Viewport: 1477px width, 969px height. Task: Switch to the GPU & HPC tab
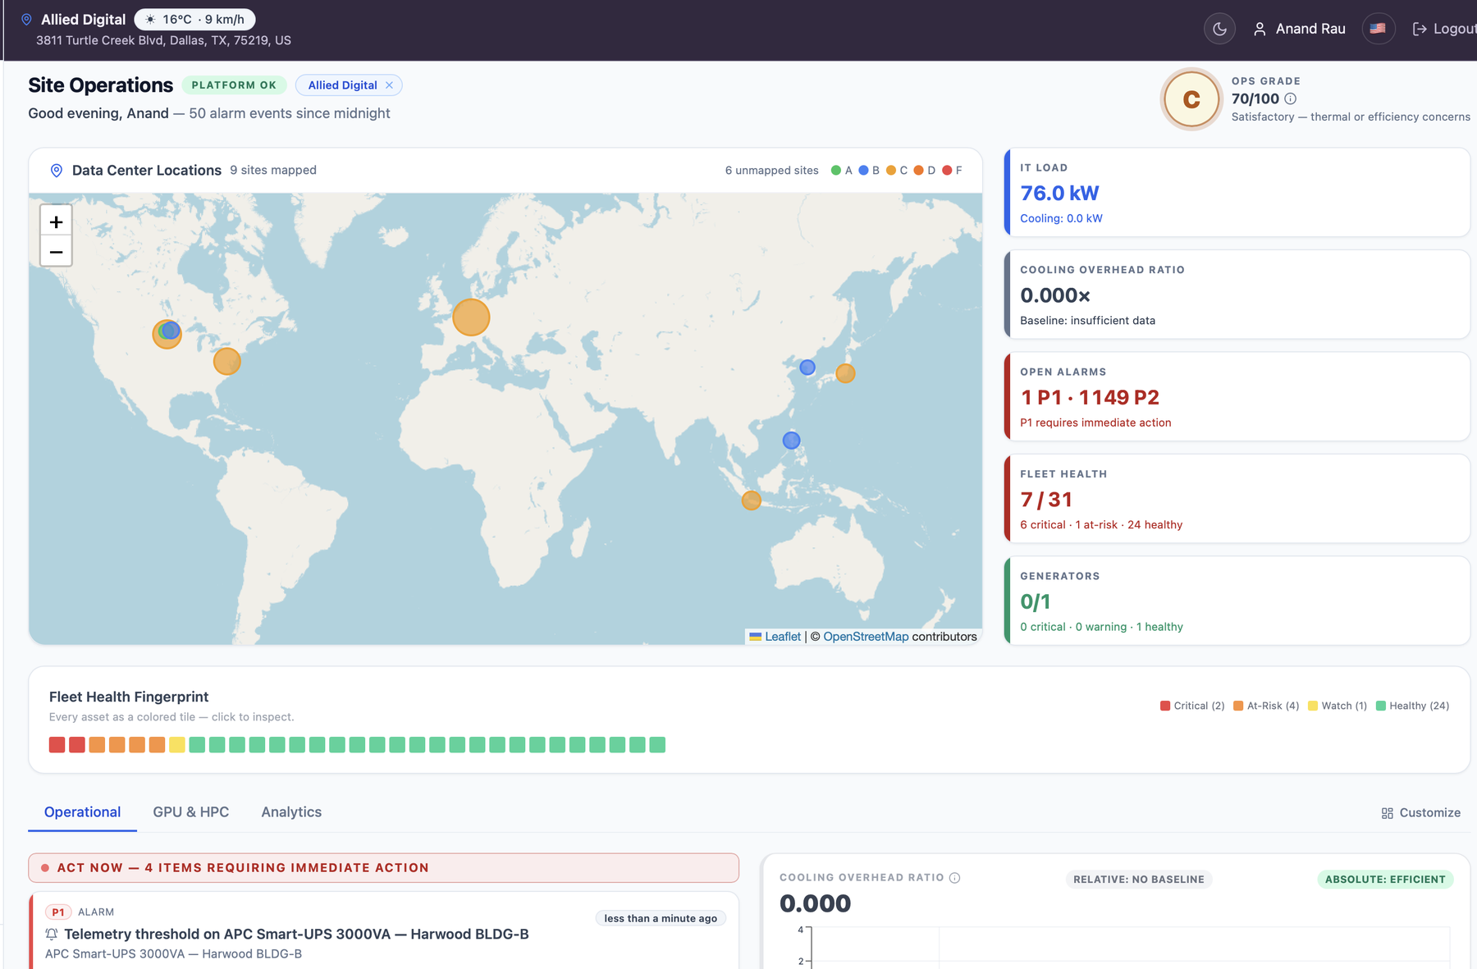191,812
